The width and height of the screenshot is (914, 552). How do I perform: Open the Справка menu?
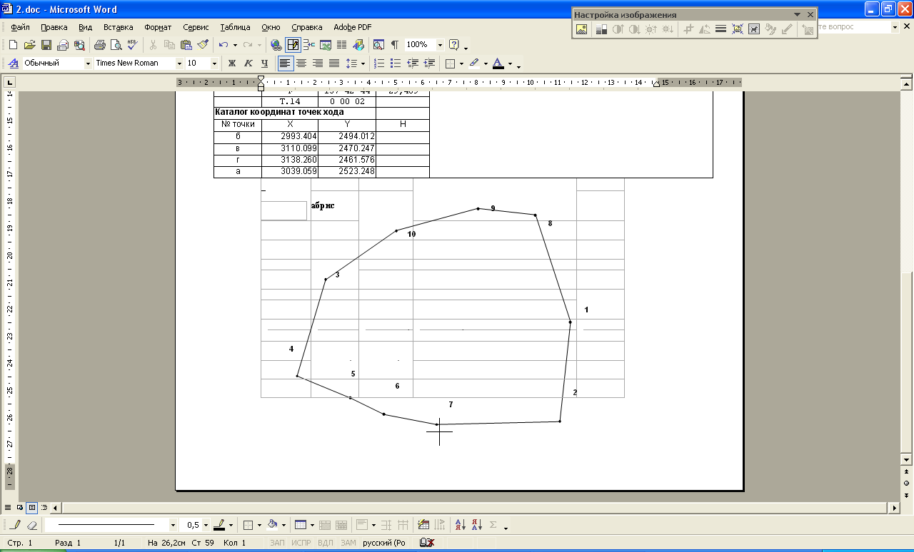tap(307, 27)
